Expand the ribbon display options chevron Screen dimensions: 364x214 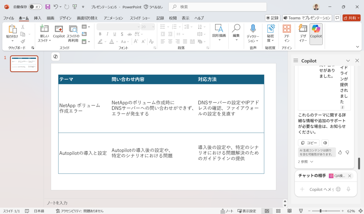pos(357,47)
